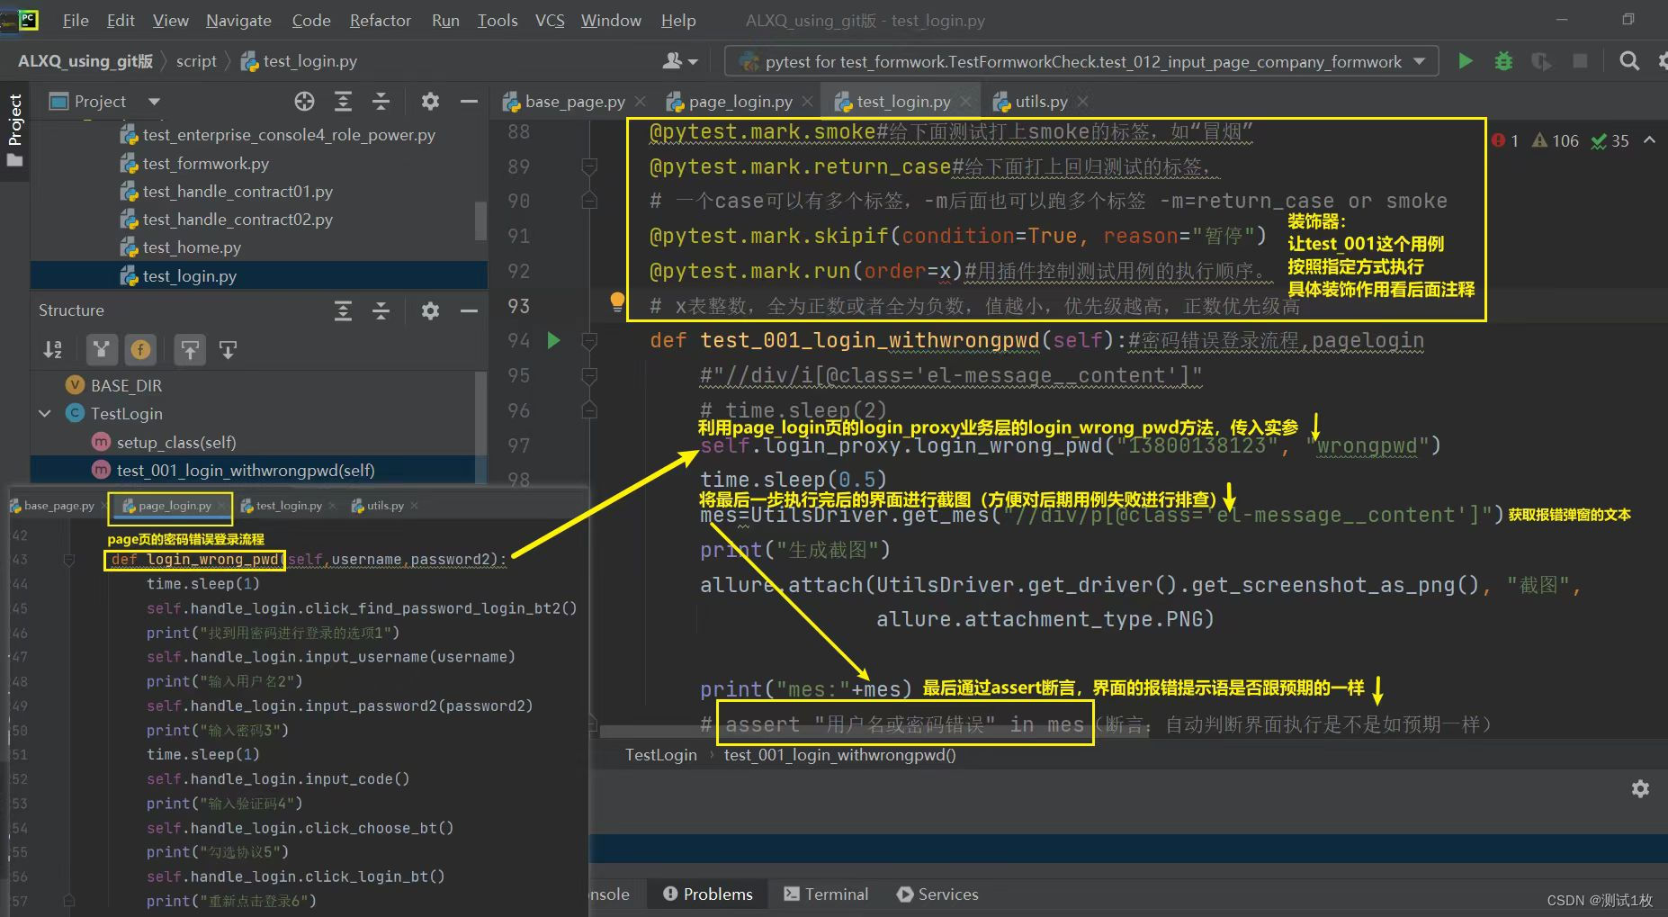Toggle alphabetical sort in Structure
Screen dimensions: 1668x917
[x=53, y=349]
